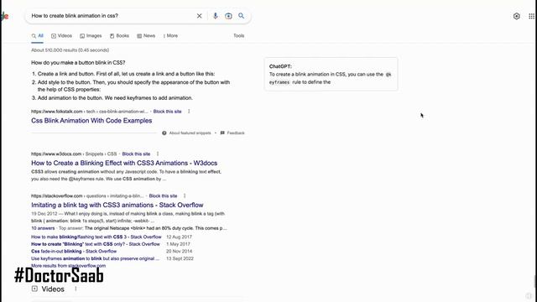Screen dimensions: 537x302
Task: Open Css Blink Animation With Code Examples
Action: [91, 121]
